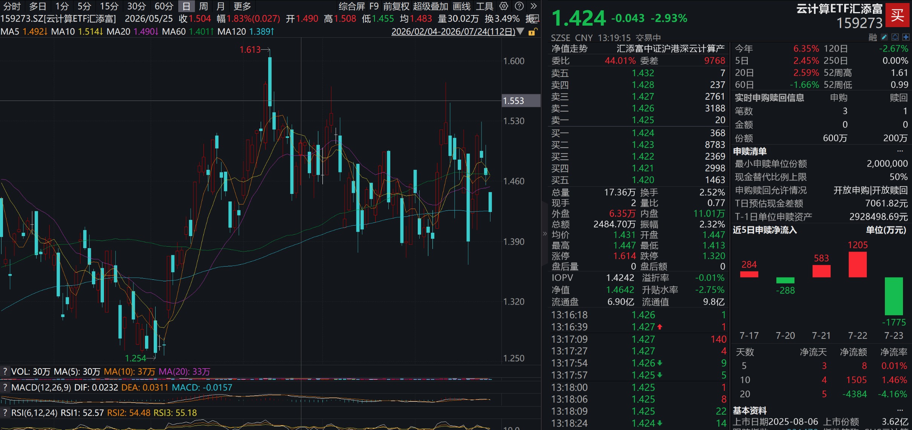
Task: Switch to the 60分 chart tab
Action: click(164, 6)
